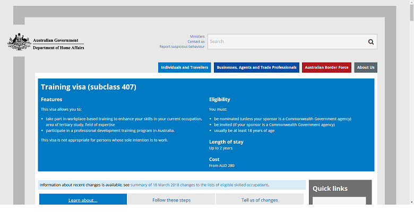Viewport: 414px width, 212px height.
Task: Open the About Us menu
Action: click(x=366, y=67)
